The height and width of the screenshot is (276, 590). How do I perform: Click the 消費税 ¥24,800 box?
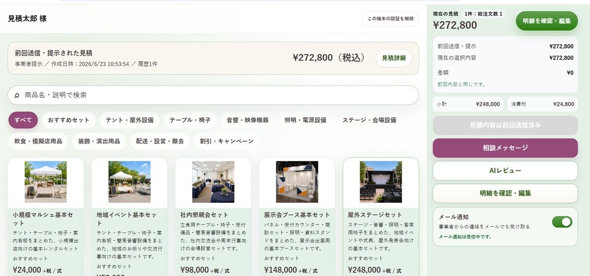click(542, 104)
